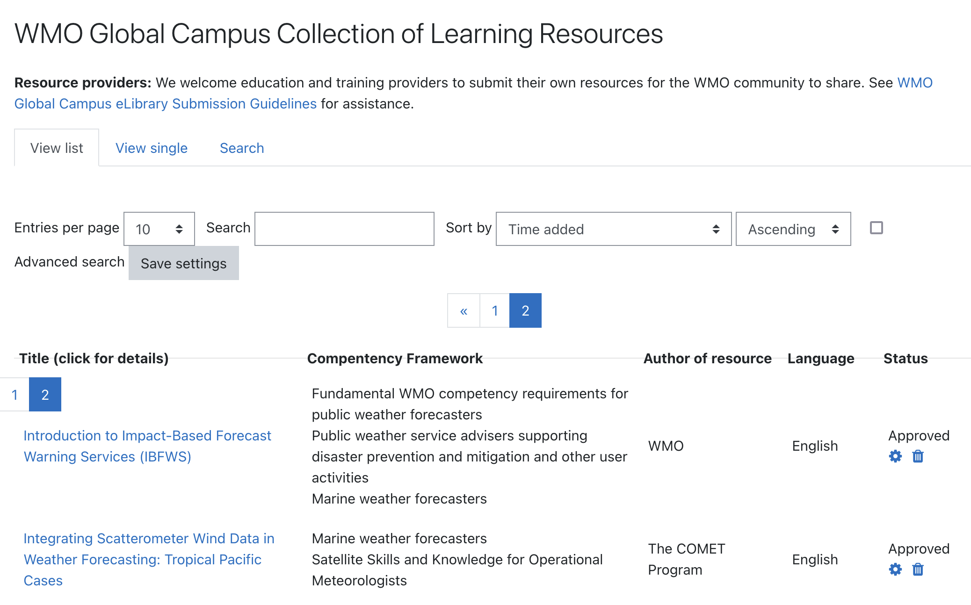971x605 pixels.
Task: Go to previous page with « button
Action: (464, 310)
